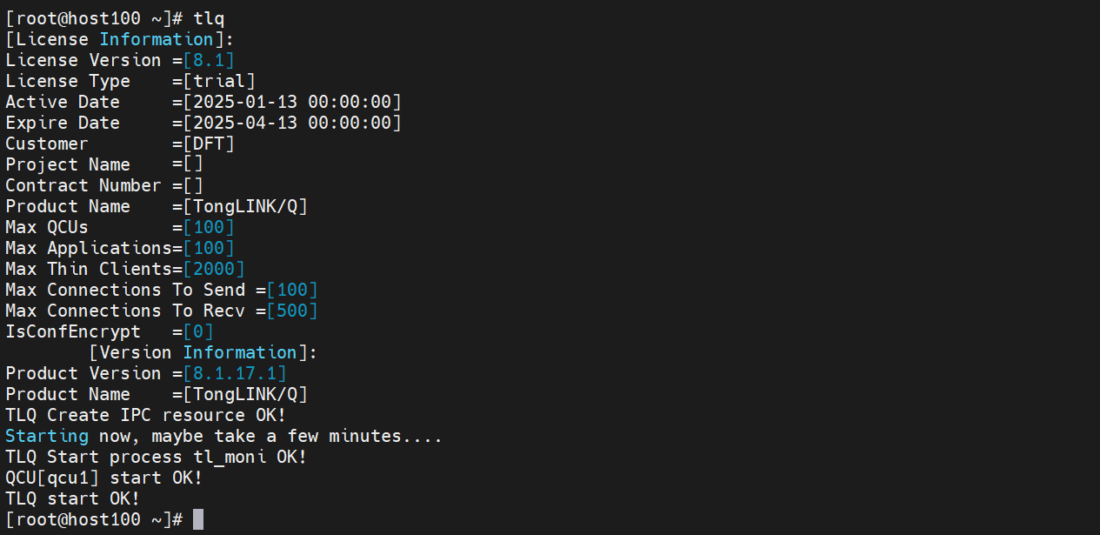Click the "tlq" command on the first line
1100x535 pixels.
coord(209,18)
